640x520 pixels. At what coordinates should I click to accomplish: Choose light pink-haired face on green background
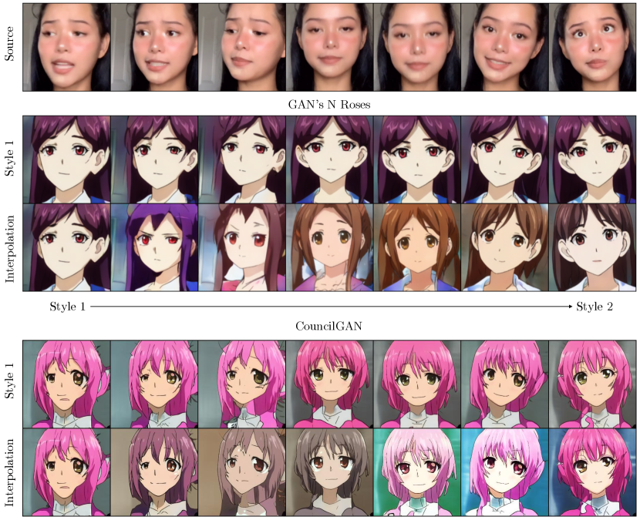point(417,472)
